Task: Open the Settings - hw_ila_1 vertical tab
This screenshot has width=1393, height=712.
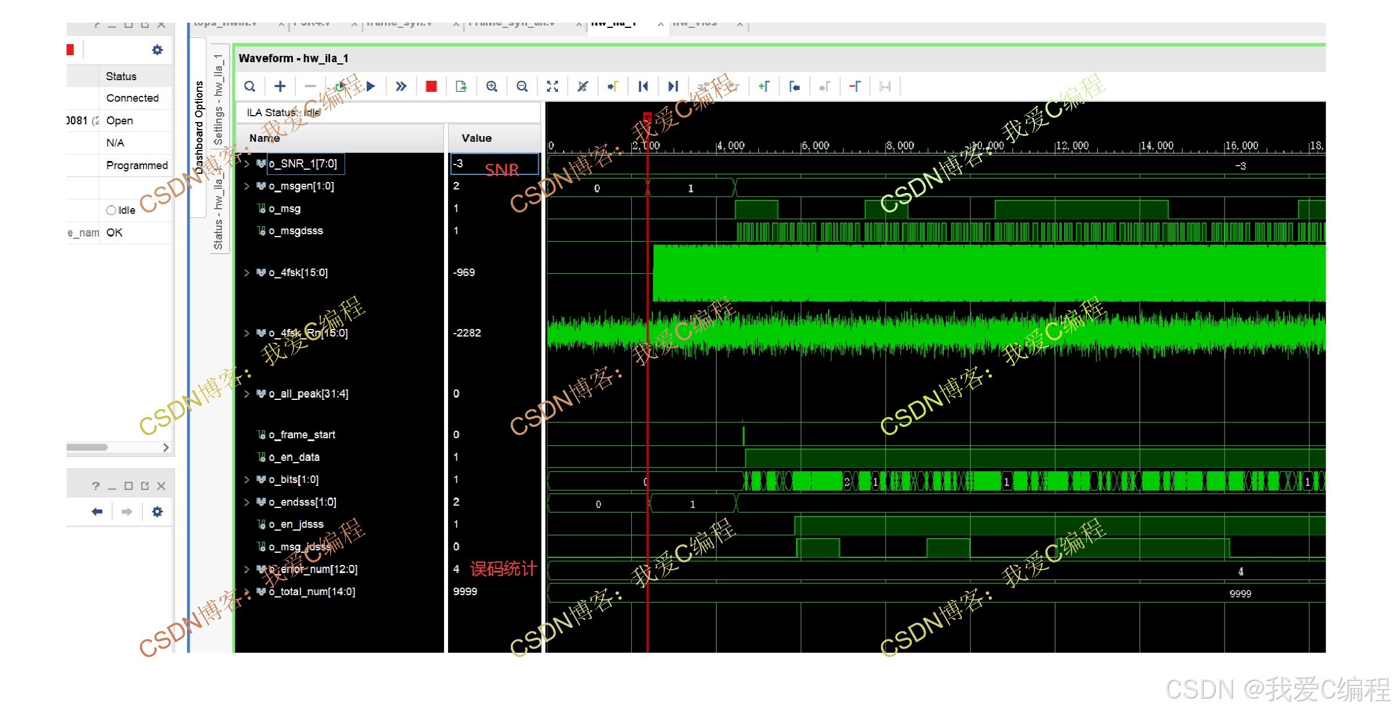Action: (x=219, y=100)
